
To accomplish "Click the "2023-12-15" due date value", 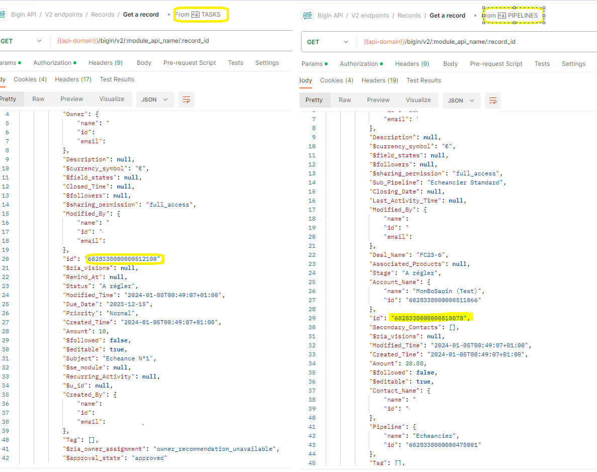I will click(x=128, y=304).
